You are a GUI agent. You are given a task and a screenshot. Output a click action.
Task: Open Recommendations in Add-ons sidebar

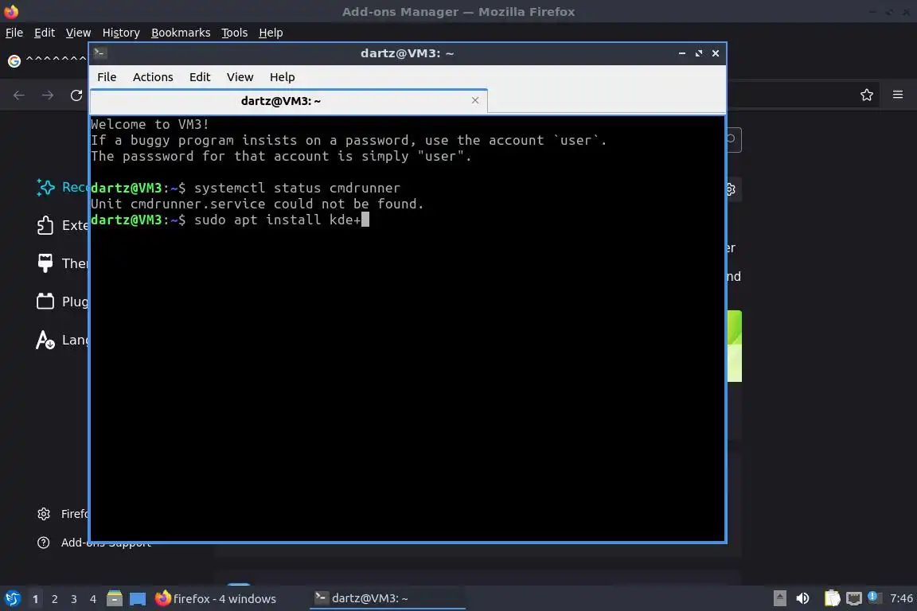[x=61, y=187]
